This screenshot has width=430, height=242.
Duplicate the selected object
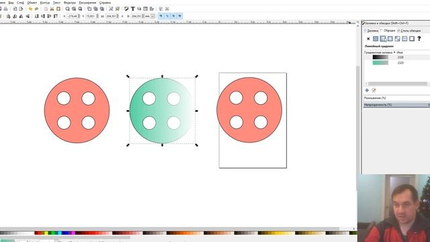pos(89,9)
